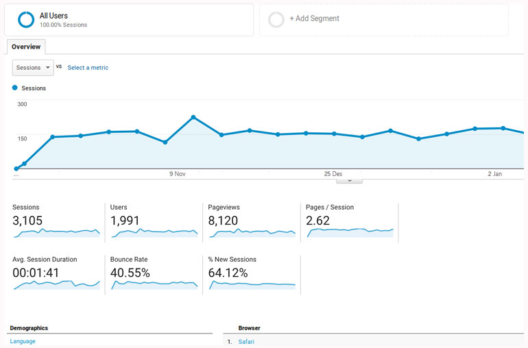
Task: Click the Select a metric link
Action: point(88,68)
